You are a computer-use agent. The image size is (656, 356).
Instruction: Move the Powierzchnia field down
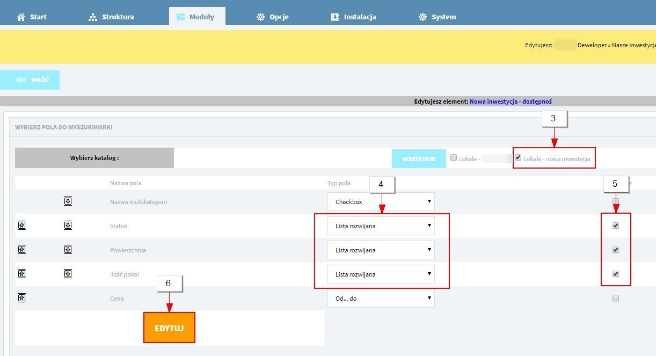(x=68, y=250)
